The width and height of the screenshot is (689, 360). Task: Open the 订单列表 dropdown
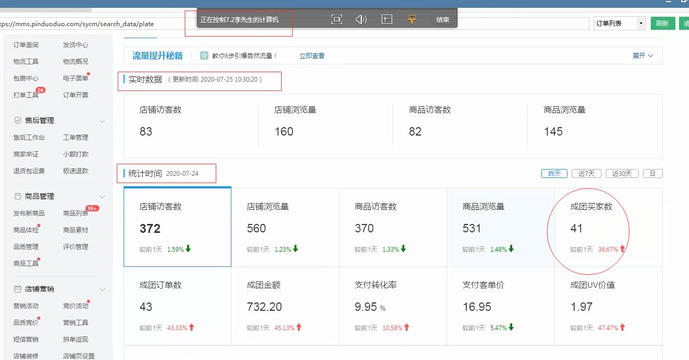click(620, 24)
